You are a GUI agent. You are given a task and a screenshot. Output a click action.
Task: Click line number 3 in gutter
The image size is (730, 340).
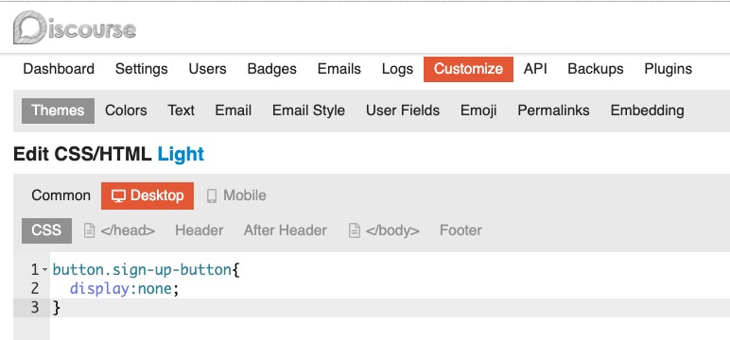[x=35, y=308]
